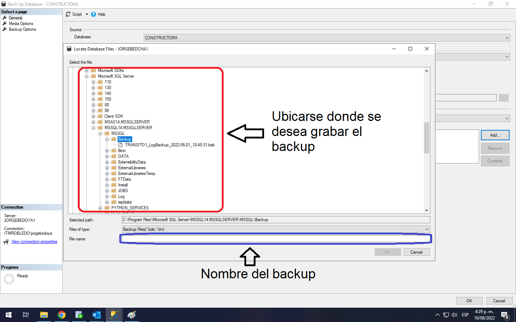Click the file tree vertical scrollbar thumb

click(x=426, y=138)
